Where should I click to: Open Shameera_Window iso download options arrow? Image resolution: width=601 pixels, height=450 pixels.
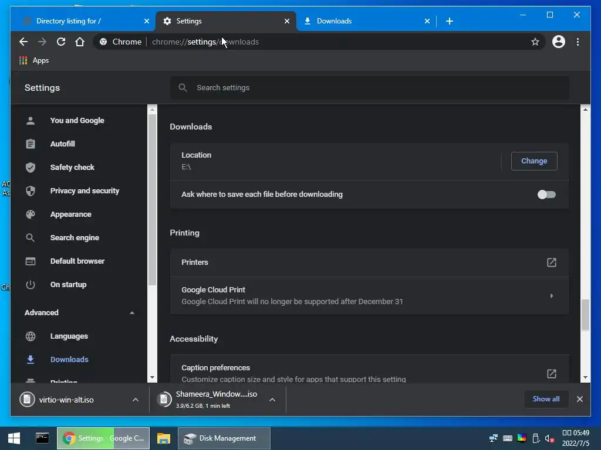click(272, 400)
